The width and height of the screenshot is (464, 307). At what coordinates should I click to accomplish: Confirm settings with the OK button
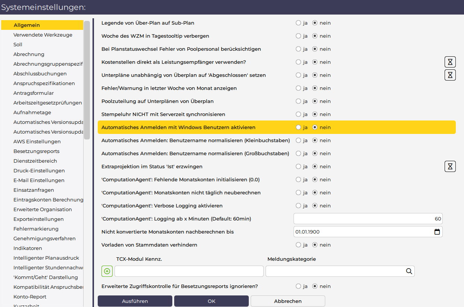tap(211, 301)
